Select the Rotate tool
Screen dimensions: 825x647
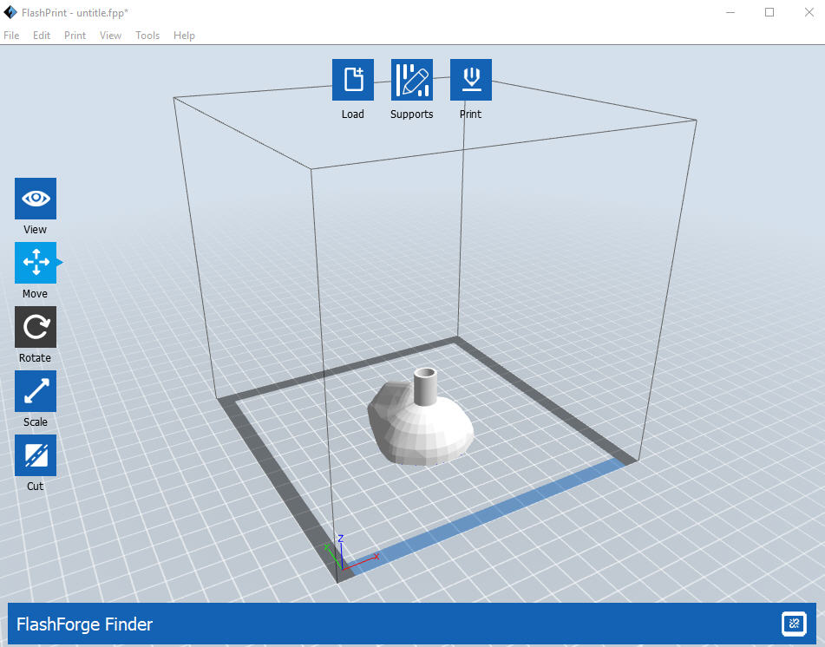coord(36,327)
